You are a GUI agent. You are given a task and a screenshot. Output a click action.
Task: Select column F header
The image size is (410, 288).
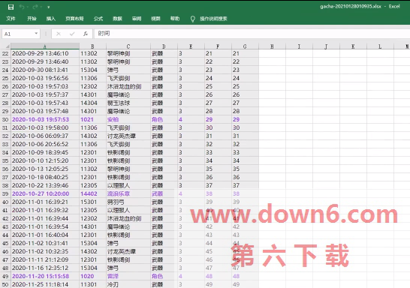pyautogui.click(x=218, y=46)
